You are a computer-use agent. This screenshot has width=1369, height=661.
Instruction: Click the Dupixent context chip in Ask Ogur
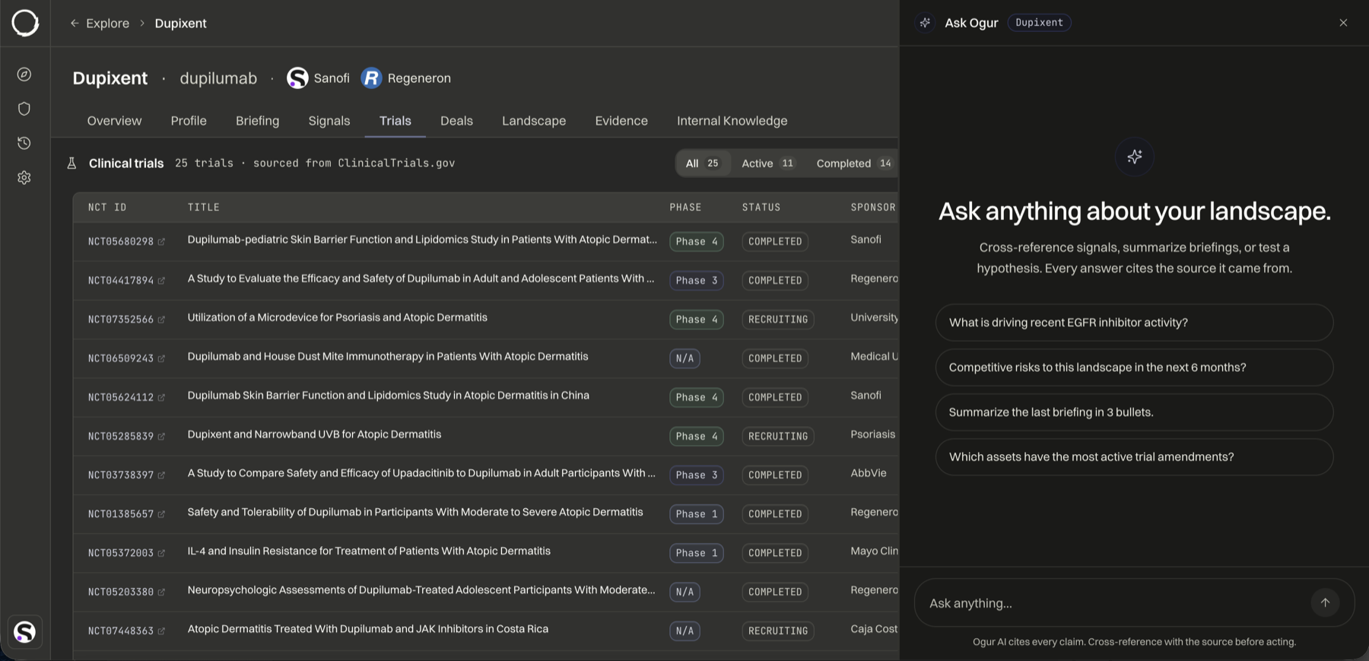pos(1039,23)
